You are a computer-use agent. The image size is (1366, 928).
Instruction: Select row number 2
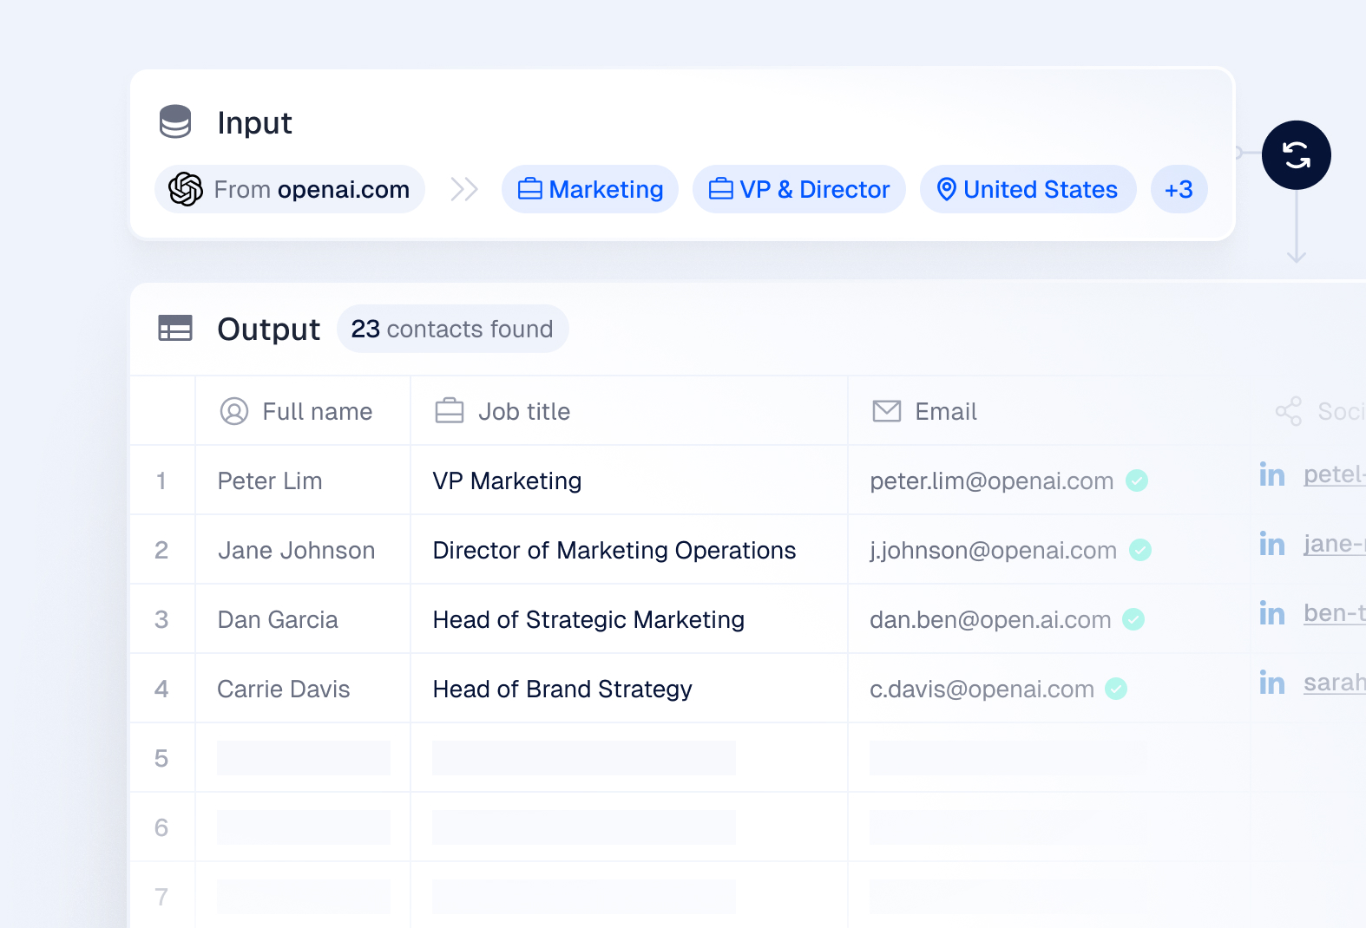click(x=161, y=550)
